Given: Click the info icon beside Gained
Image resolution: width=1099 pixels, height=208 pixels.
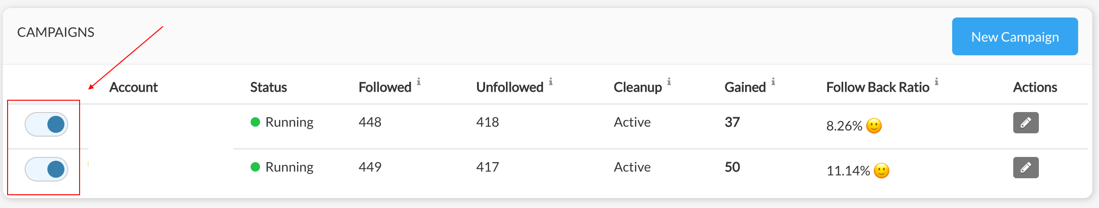Looking at the screenshot, I should tap(773, 82).
